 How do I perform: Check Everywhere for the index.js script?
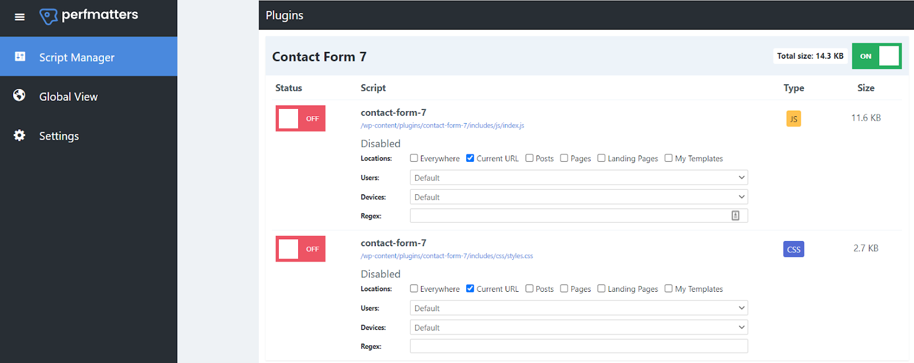click(x=414, y=158)
